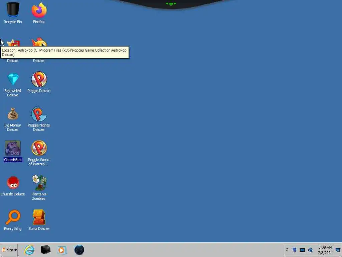Click the monitor icon in system tray
Viewport: 342px width, 257px height.
pyautogui.click(x=302, y=250)
